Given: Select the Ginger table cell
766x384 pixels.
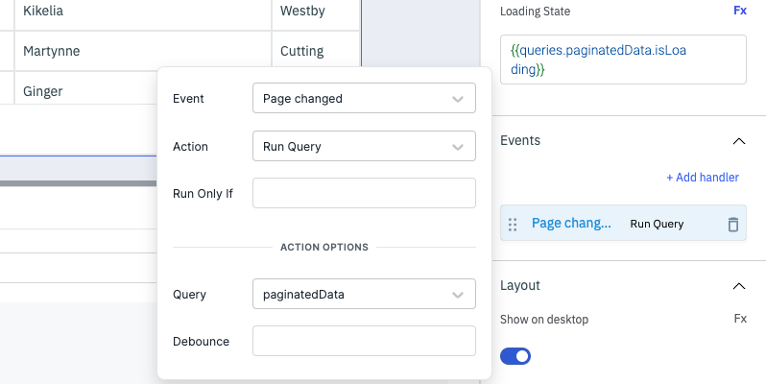Looking at the screenshot, I should 86,91.
